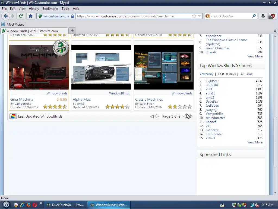Open the tab groups grid icon
This screenshot has height=209, width=278.
[x=275, y=31]
